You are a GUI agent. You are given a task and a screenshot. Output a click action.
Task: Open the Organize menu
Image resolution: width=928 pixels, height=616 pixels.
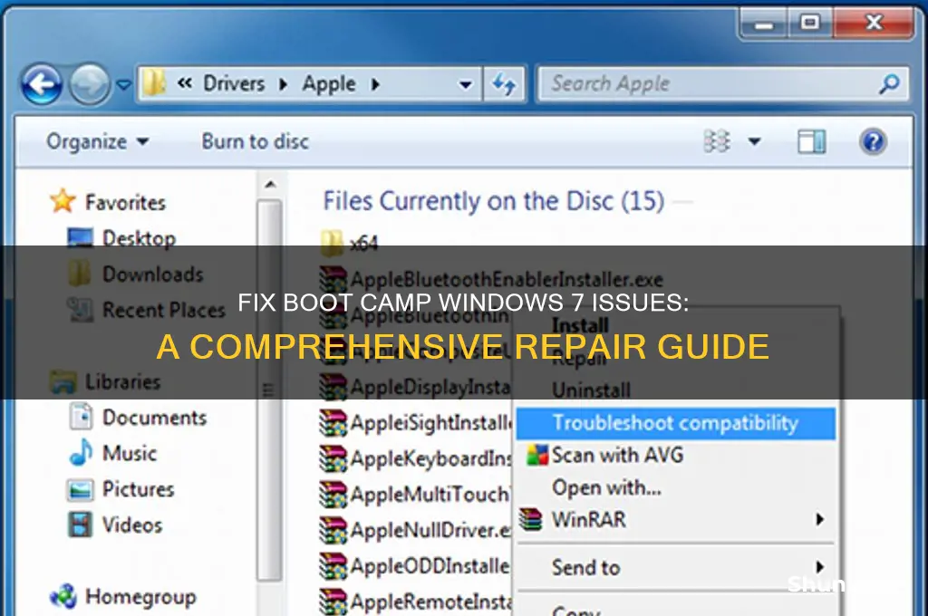[98, 142]
